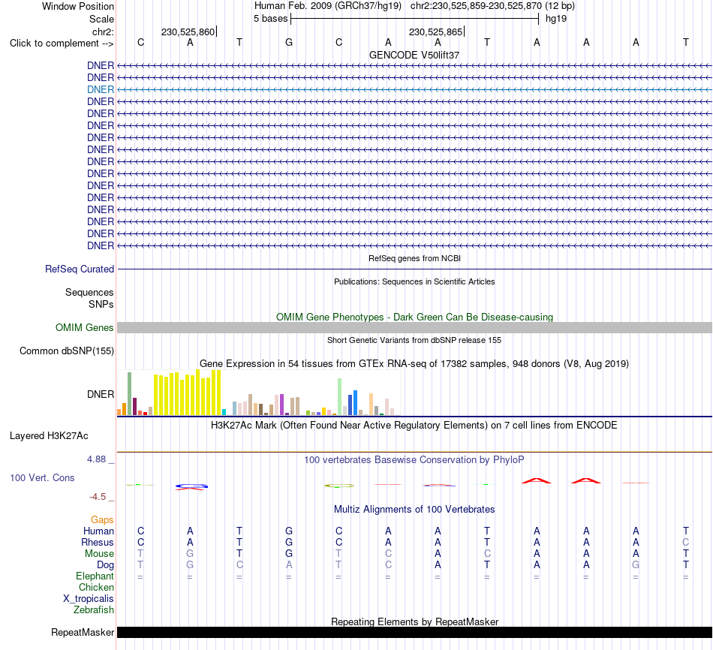Click the 230,525,865 ruler coordinate
Viewport: 713px width, 650px height.
click(x=435, y=32)
